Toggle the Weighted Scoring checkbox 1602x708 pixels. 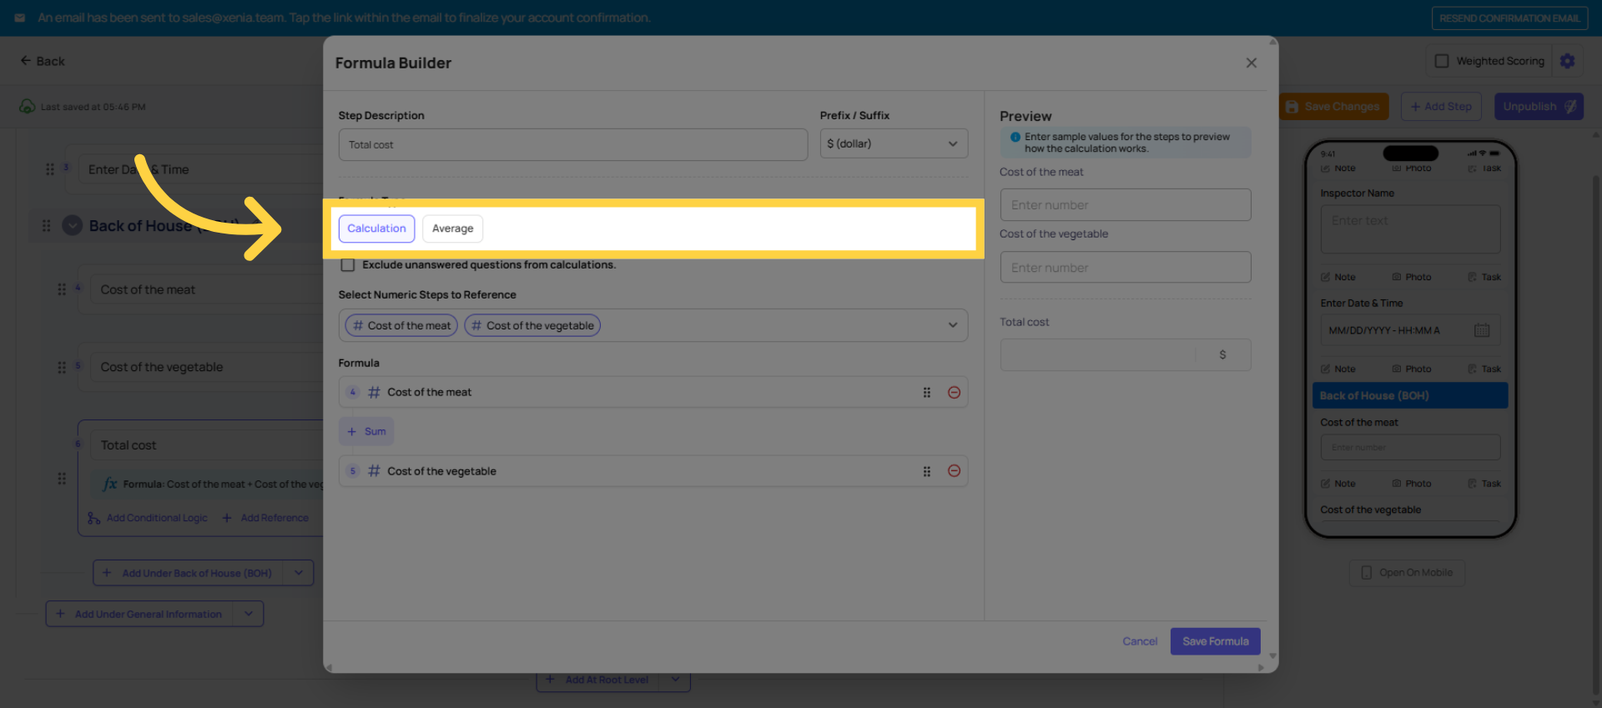tap(1441, 61)
